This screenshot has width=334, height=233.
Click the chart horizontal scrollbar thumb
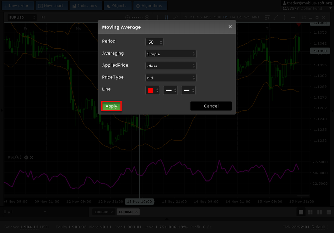click(x=303, y=195)
